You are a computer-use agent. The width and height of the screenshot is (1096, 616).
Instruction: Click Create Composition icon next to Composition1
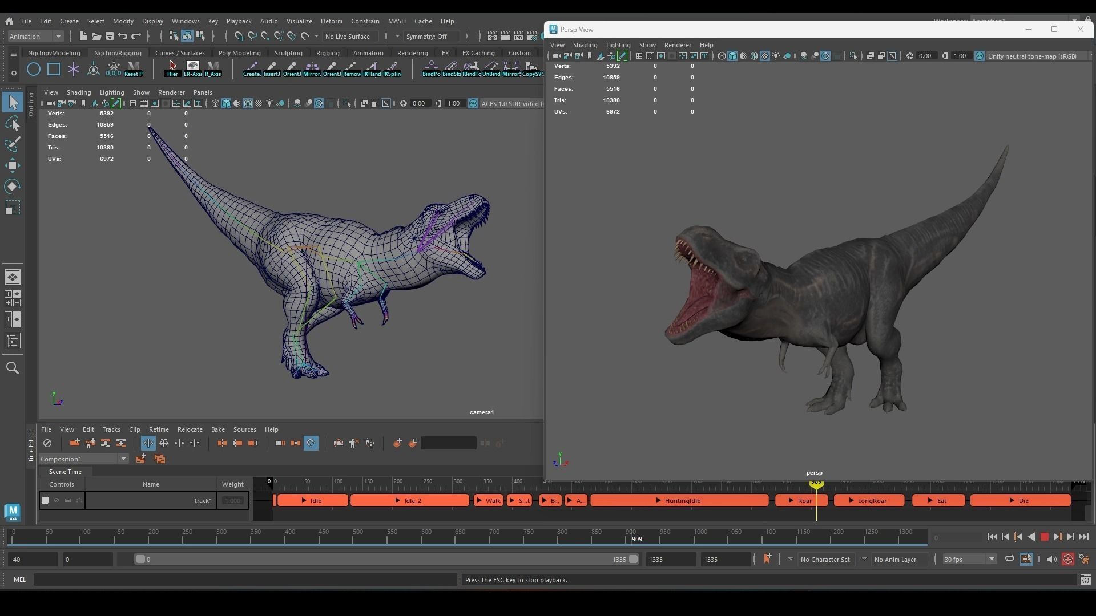[x=141, y=459]
